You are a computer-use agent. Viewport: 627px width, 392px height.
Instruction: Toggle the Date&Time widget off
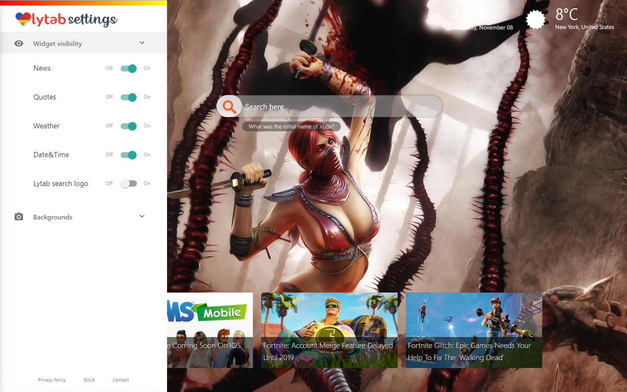128,155
